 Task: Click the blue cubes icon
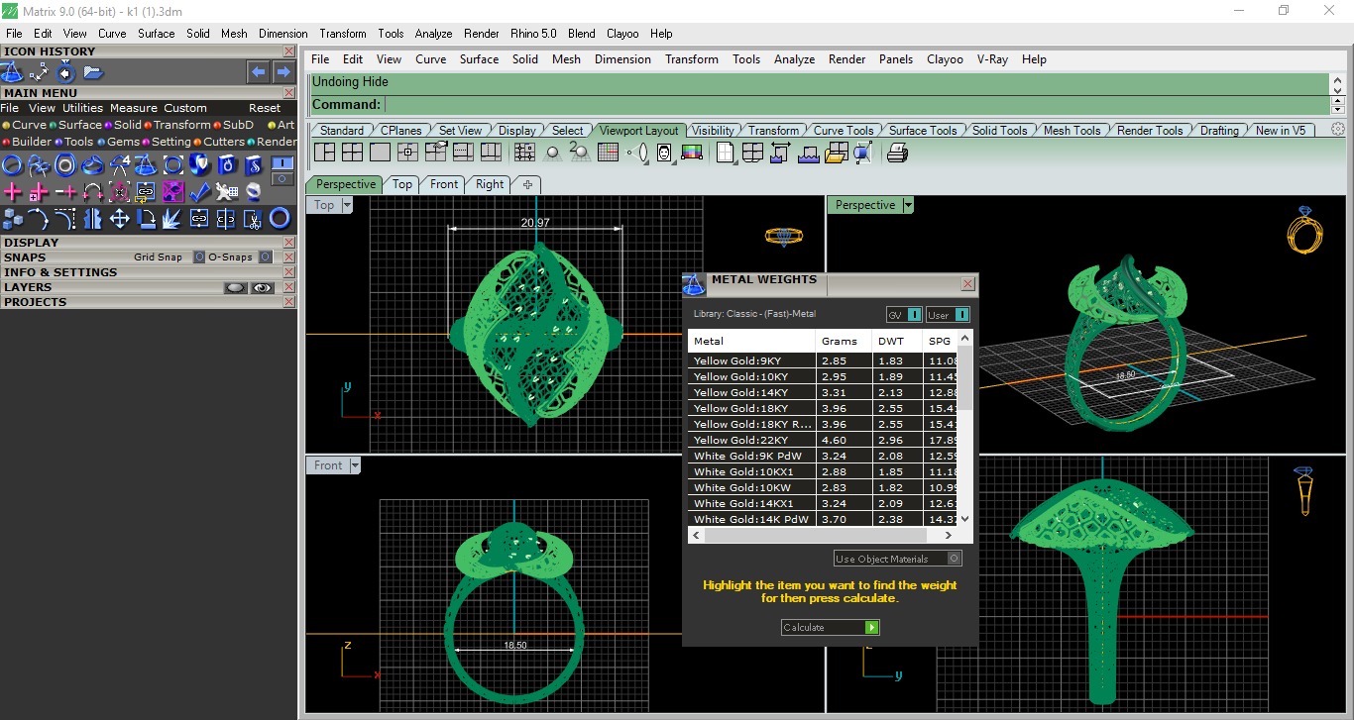pyautogui.click(x=13, y=218)
